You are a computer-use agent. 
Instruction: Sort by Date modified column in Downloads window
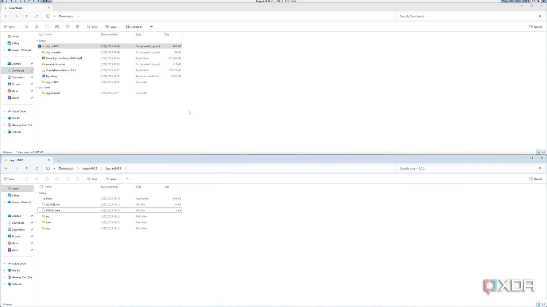click(x=109, y=35)
